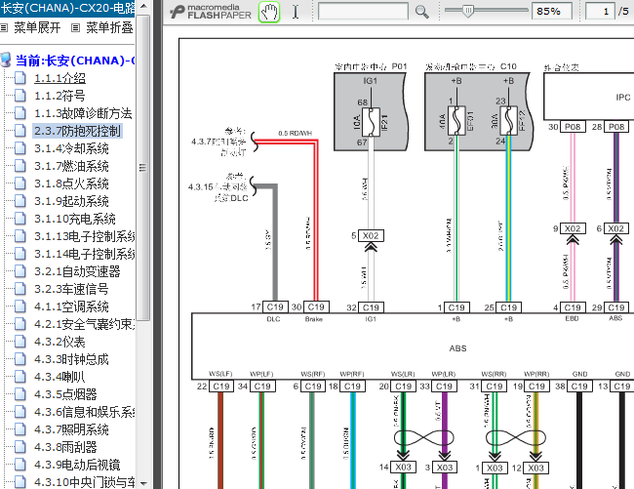This screenshot has height=489, width=634.
Task: Click page icon beside 3.1.9起动系统
Action: pyautogui.click(x=20, y=201)
